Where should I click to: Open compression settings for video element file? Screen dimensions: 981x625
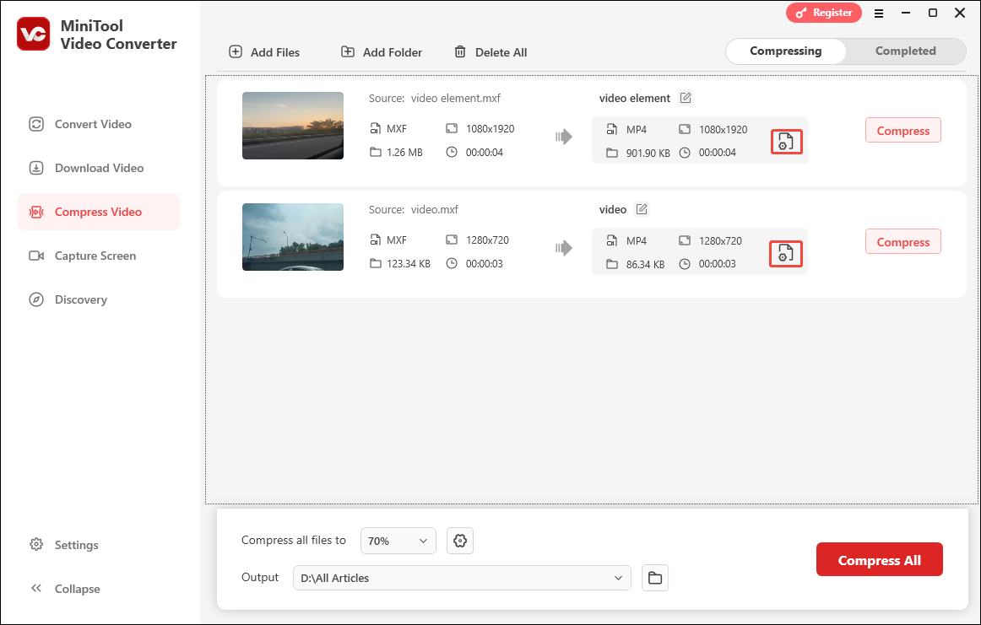pos(786,142)
